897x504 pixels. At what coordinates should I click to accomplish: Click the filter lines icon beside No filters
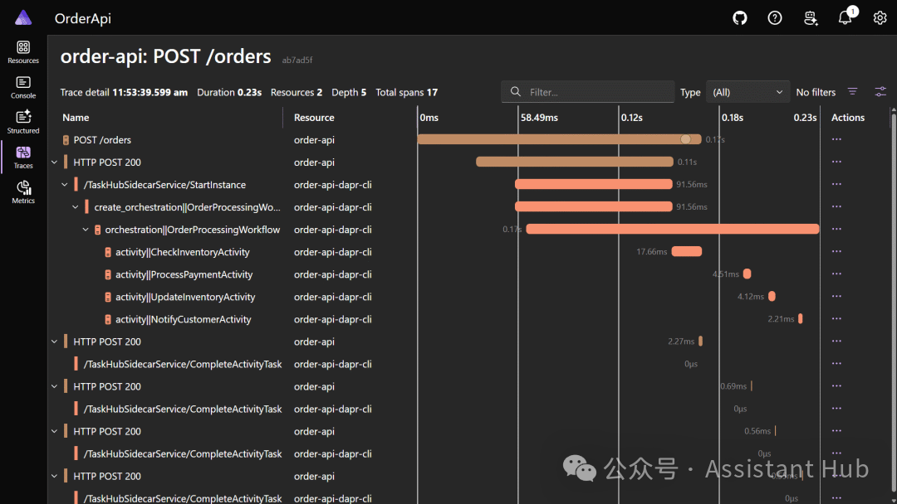[x=852, y=92]
